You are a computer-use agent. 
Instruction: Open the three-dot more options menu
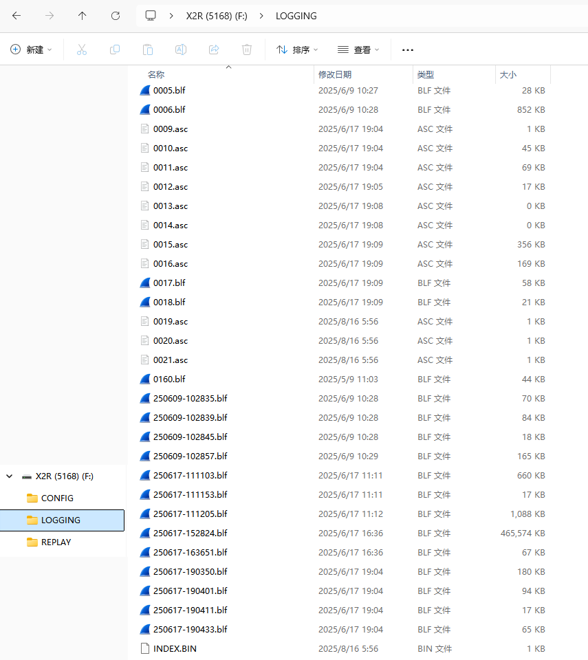(408, 49)
